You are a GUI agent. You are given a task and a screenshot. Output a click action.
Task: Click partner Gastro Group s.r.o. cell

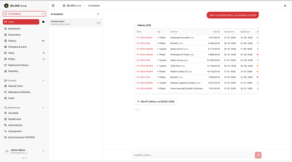click(x=179, y=60)
